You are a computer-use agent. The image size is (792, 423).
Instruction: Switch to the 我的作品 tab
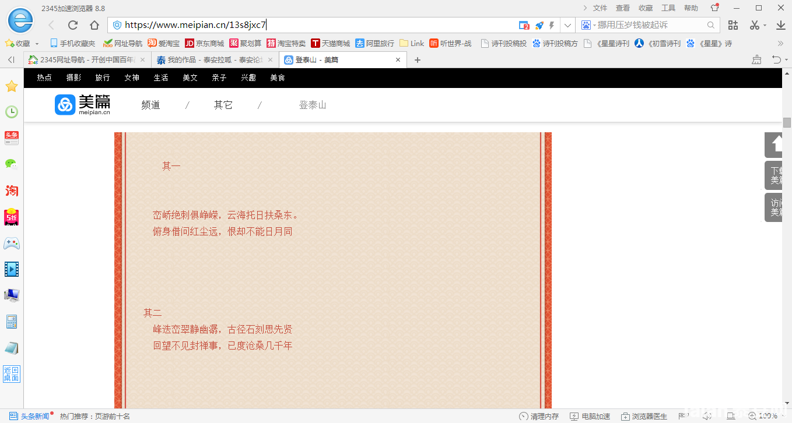point(215,60)
